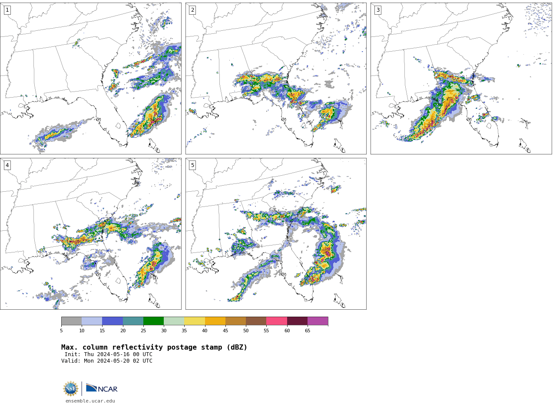The width and height of the screenshot is (556, 406).
Task: Click the member label box numbered 4
Action: click(x=7, y=165)
